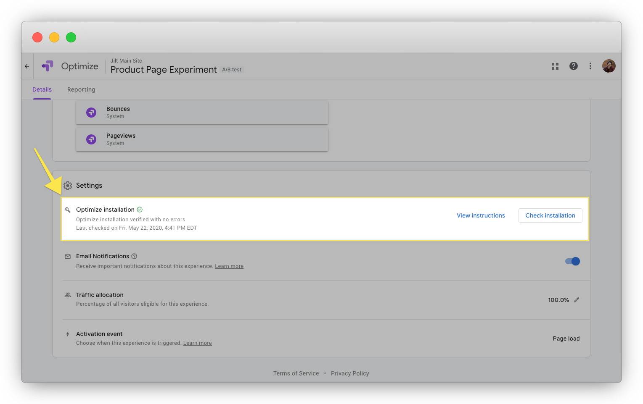Screen dimensions: 643x404
Task: Disable Email Notifications toggle
Action: pos(572,261)
